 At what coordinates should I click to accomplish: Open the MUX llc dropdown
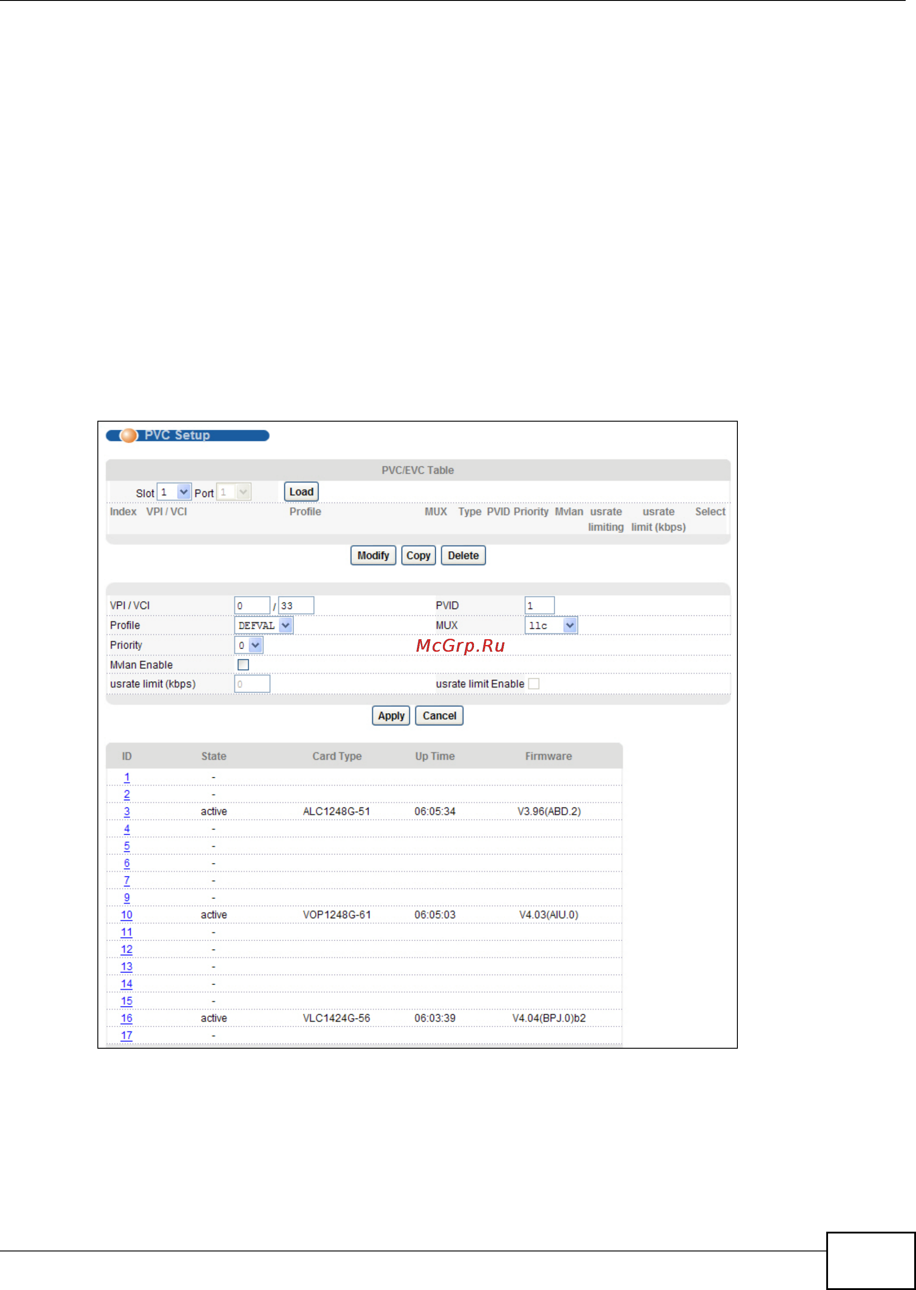(551, 625)
